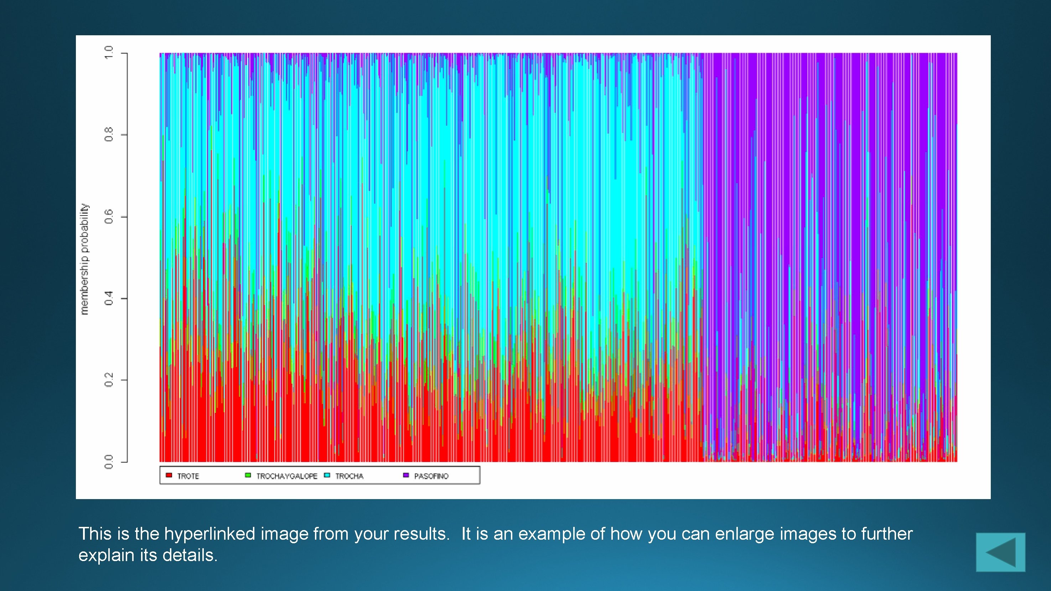Click the 0.8 y-axis tick label
The image size is (1051, 591).
pos(109,134)
